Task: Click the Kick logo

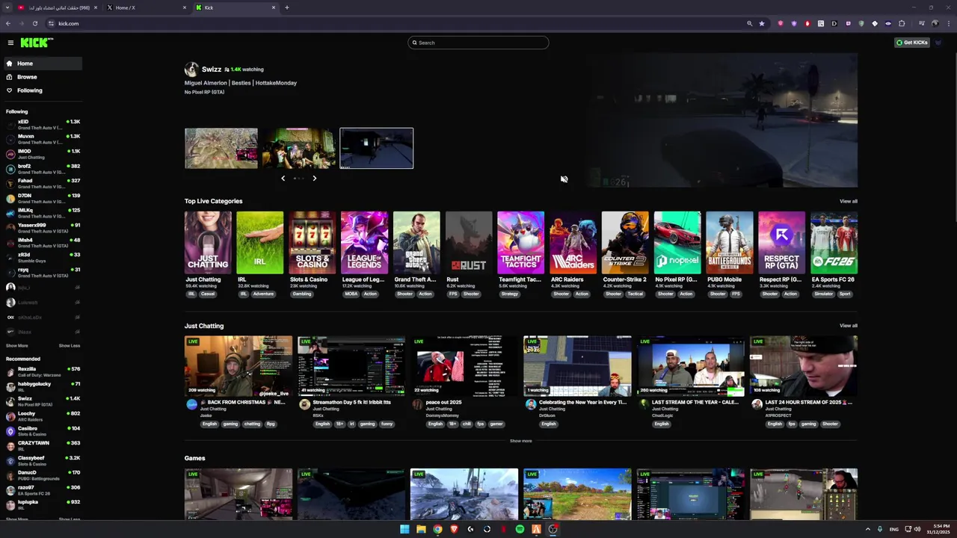Action: 37,43
